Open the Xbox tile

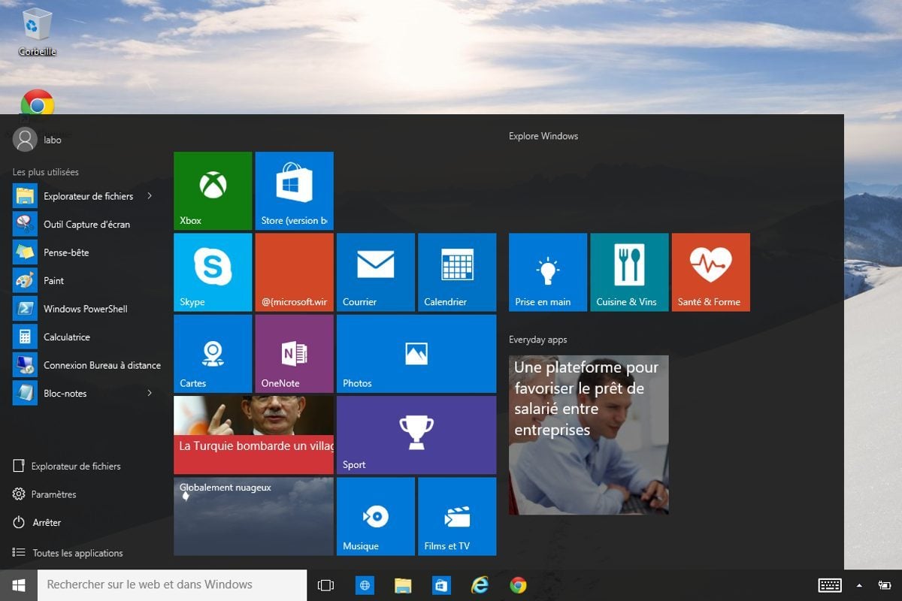pyautogui.click(x=213, y=191)
